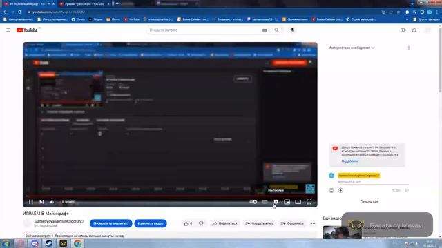Enable theater mode view
This screenshot has width=442, height=248.
298,202
